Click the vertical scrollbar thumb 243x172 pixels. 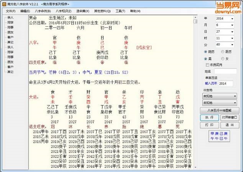pos(195,21)
